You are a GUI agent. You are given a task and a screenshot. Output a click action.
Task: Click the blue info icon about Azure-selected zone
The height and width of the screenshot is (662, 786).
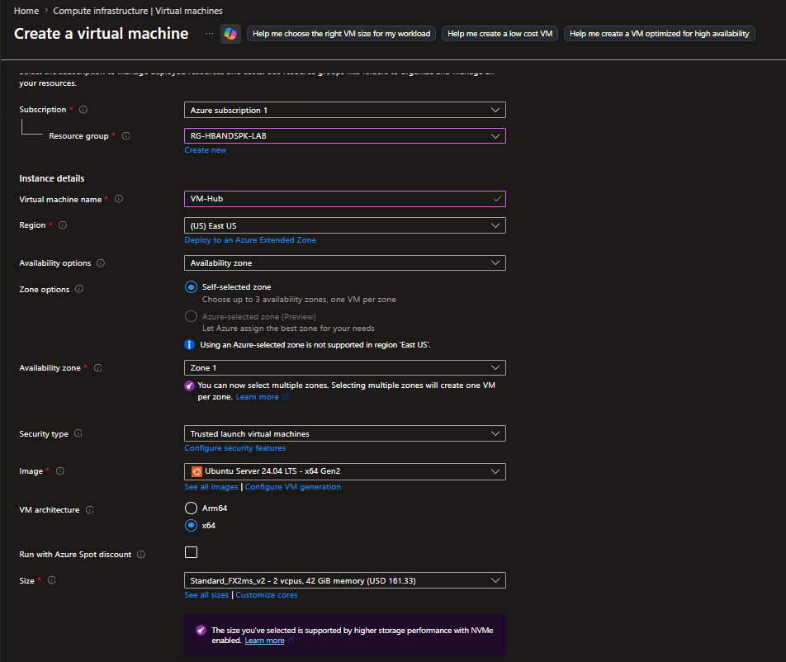pos(190,345)
